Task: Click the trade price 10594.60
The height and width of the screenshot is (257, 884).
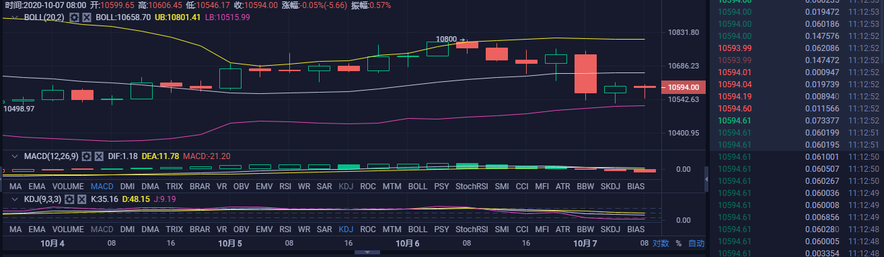Action: tap(735, 108)
